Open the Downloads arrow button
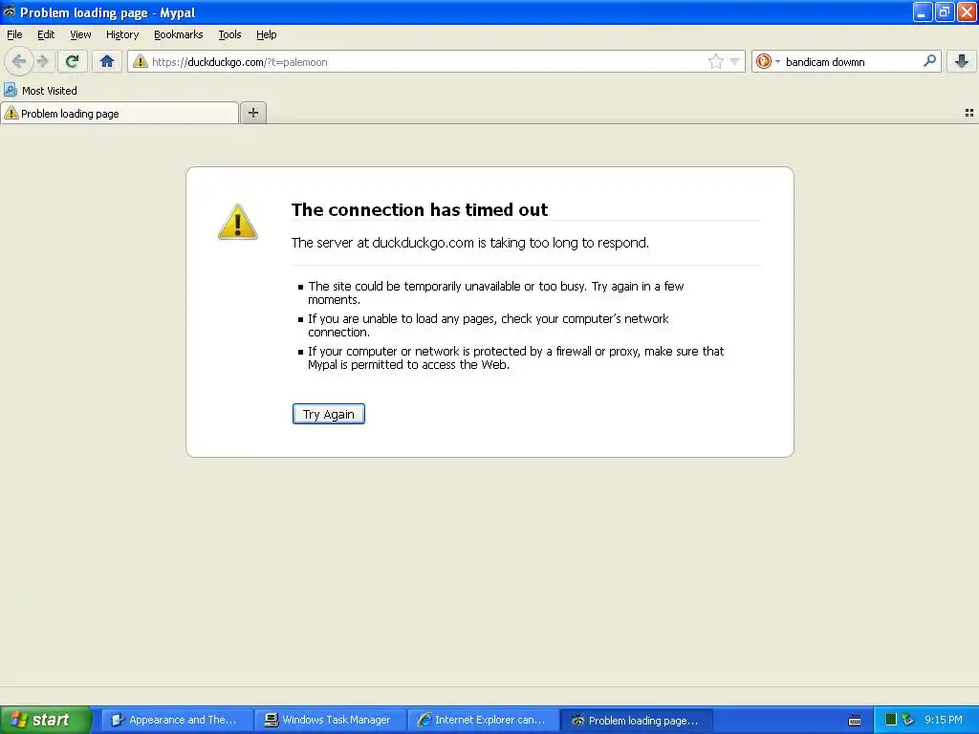Screen dimensions: 979x734 pos(962,61)
